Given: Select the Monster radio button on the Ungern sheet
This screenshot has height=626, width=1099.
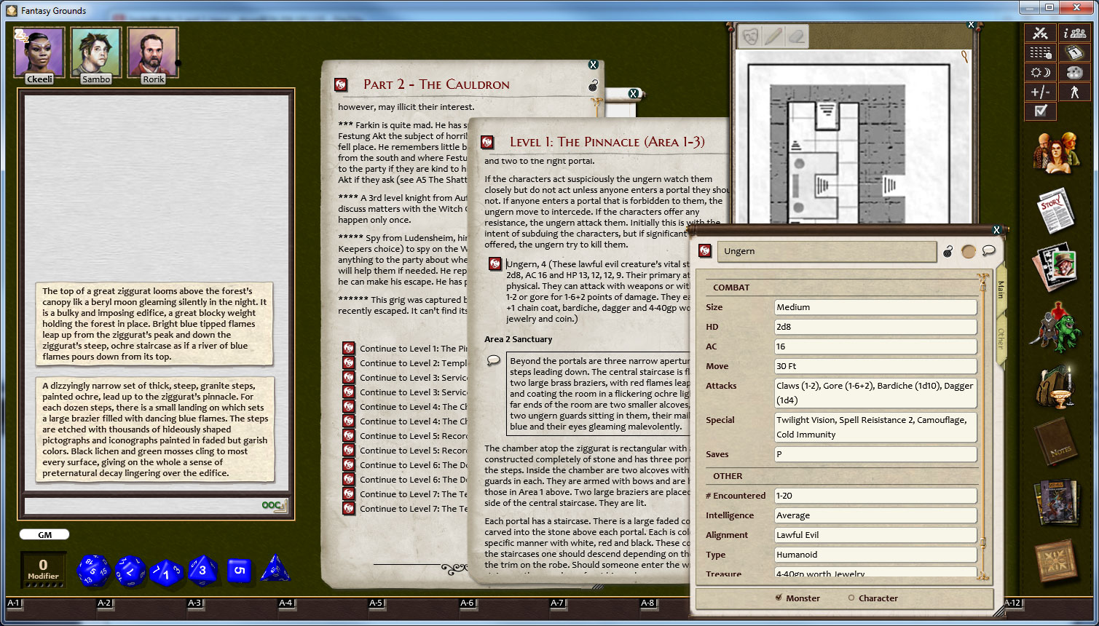Looking at the screenshot, I should tap(779, 598).
